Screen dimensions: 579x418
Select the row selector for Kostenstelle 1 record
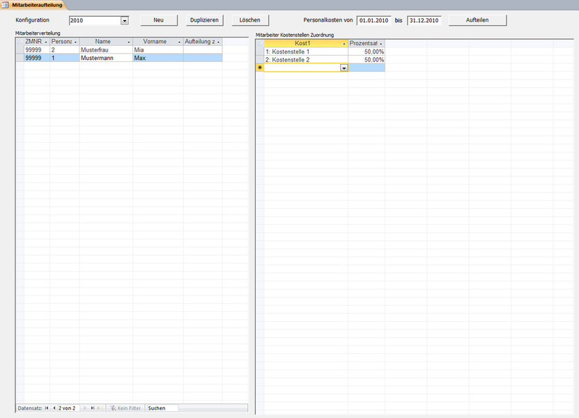tap(260, 52)
